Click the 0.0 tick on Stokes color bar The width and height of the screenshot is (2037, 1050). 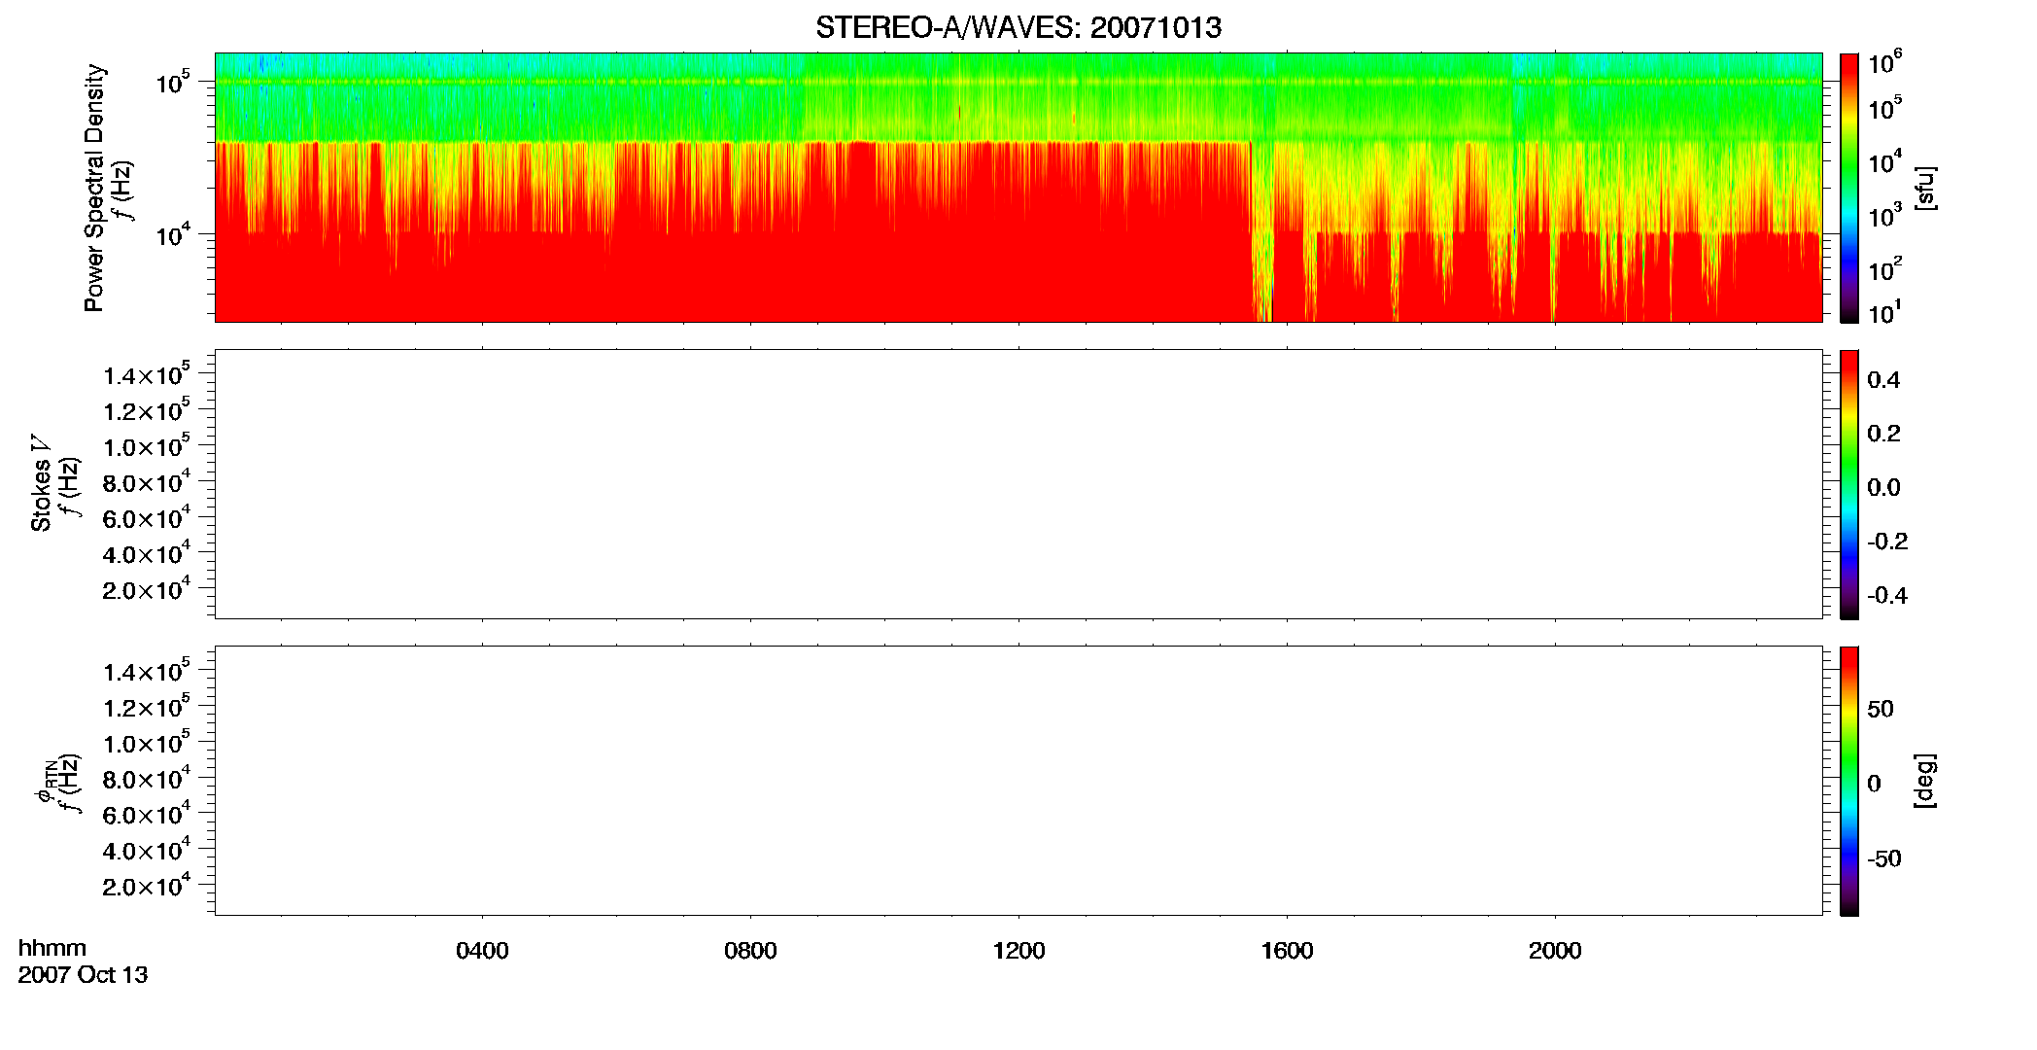[x=1883, y=488]
